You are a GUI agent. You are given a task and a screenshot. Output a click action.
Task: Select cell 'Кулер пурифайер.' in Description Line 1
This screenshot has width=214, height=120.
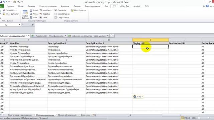67,63
